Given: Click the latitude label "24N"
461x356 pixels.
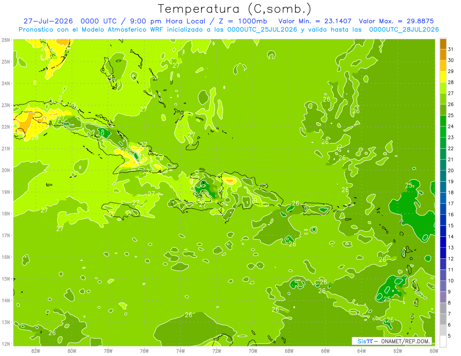Looking at the screenshot, I should point(6,83).
